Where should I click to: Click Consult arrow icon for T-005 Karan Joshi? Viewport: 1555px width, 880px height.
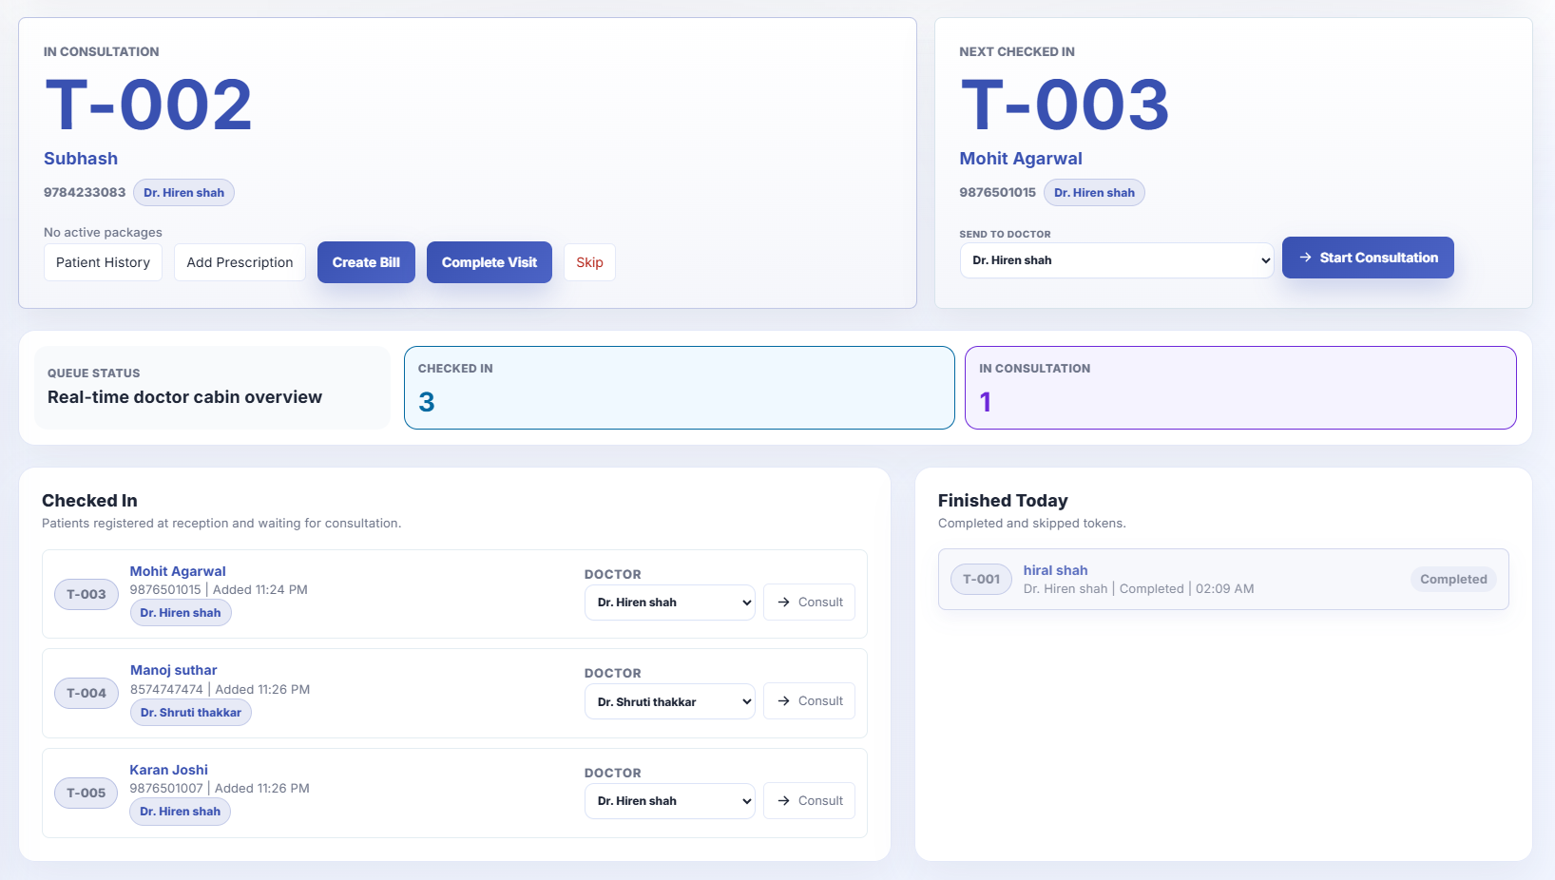click(783, 801)
